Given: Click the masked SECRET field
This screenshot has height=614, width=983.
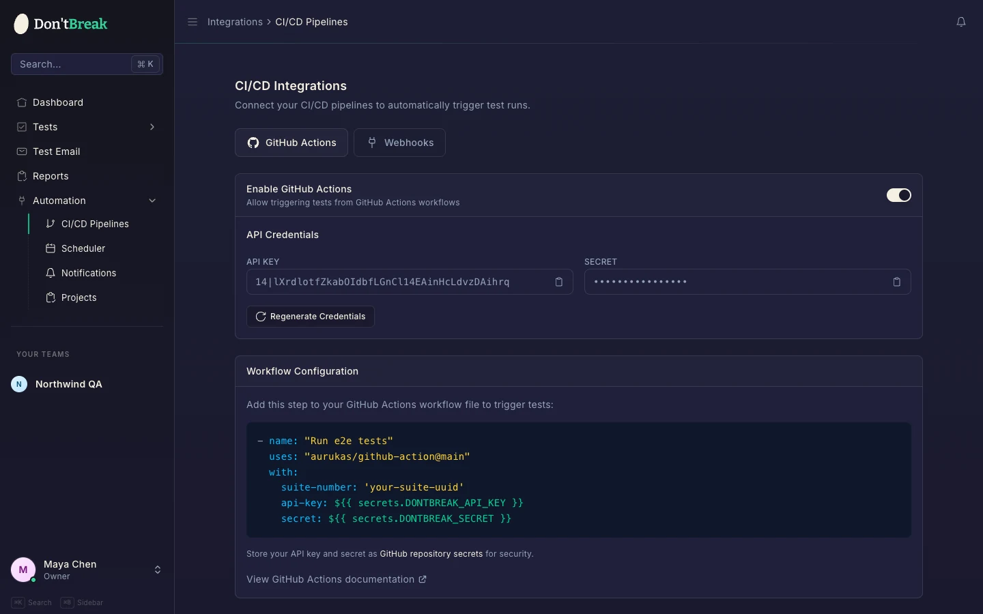Looking at the screenshot, I should click(747, 282).
